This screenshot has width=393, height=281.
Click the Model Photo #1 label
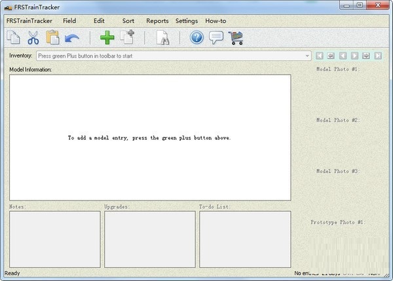click(338, 69)
